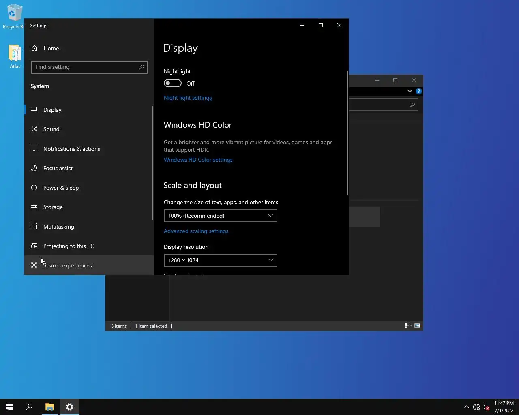Screen dimensions: 519x415
Task: Maximize the Settings window
Action: (x=320, y=25)
